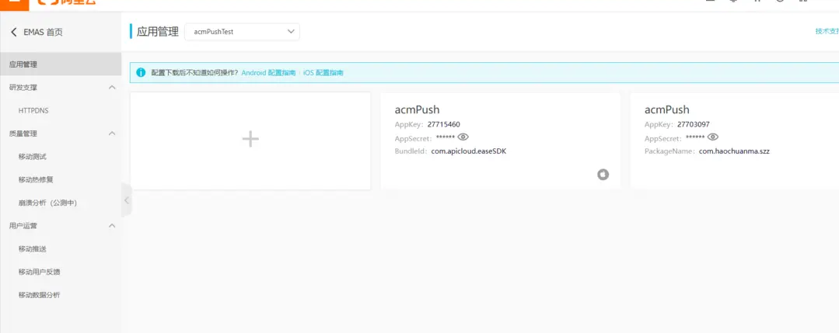Viewport: 839px width, 333px height.
Task: Select 应用管理 in sidebar
Action: pyautogui.click(x=61, y=64)
